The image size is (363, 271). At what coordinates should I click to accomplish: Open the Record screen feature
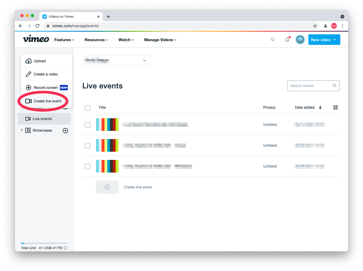45,87
